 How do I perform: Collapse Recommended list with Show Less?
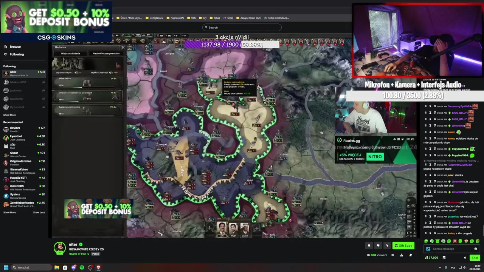point(39,212)
